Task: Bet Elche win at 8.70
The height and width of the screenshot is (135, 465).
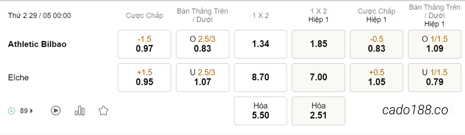Action: [x=260, y=77]
